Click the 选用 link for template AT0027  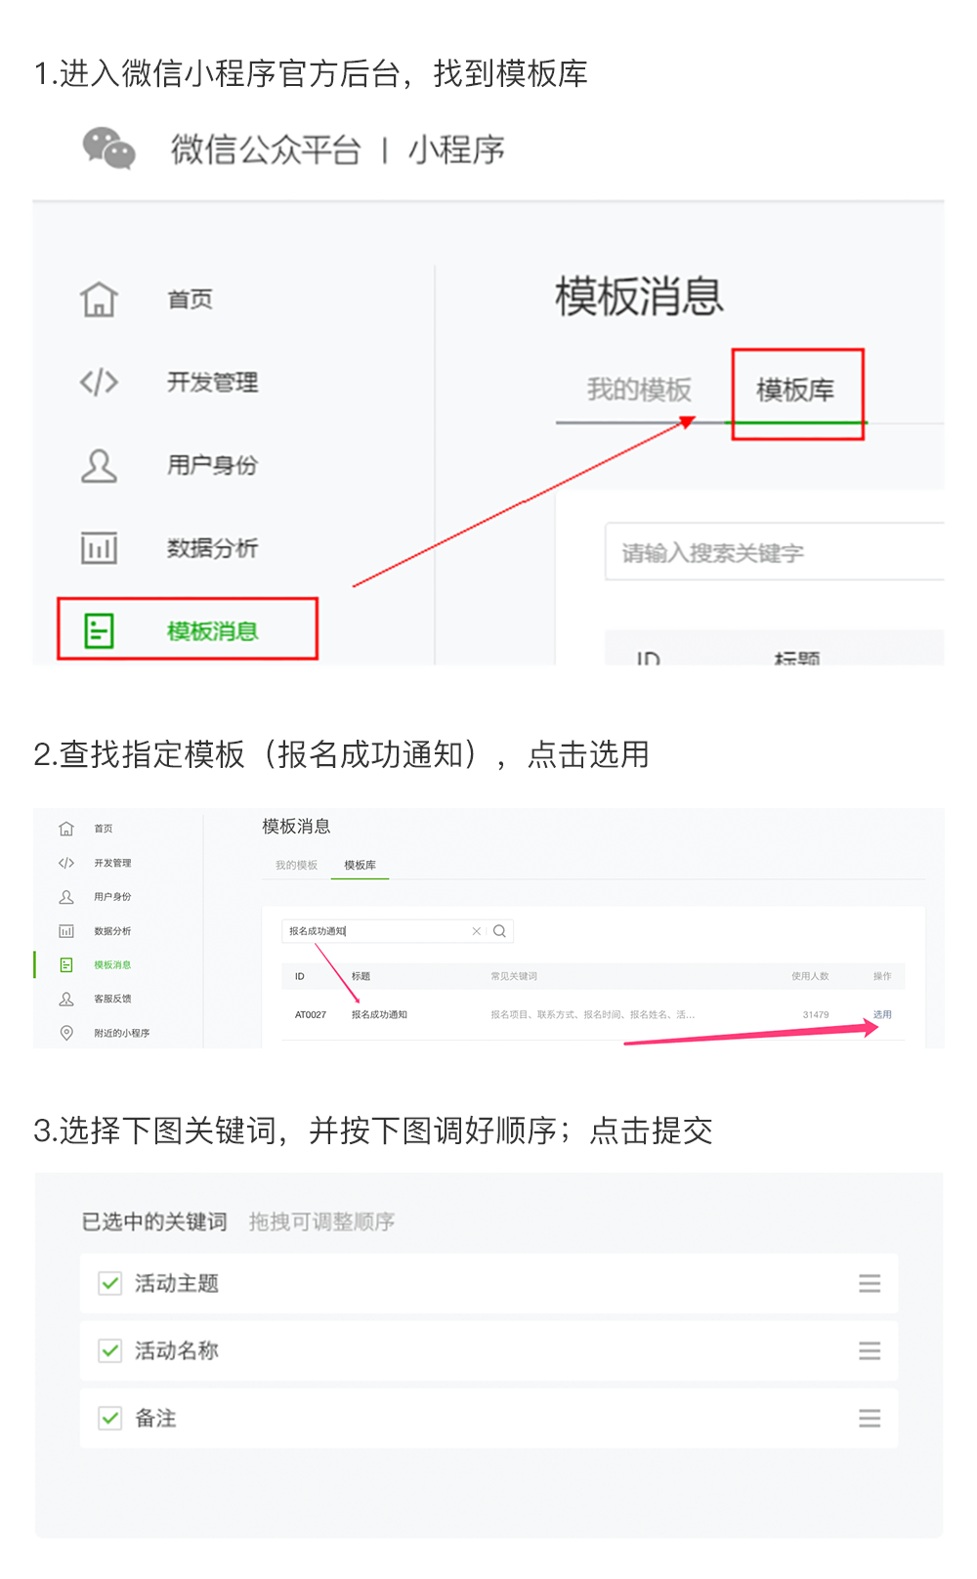[x=882, y=1014]
